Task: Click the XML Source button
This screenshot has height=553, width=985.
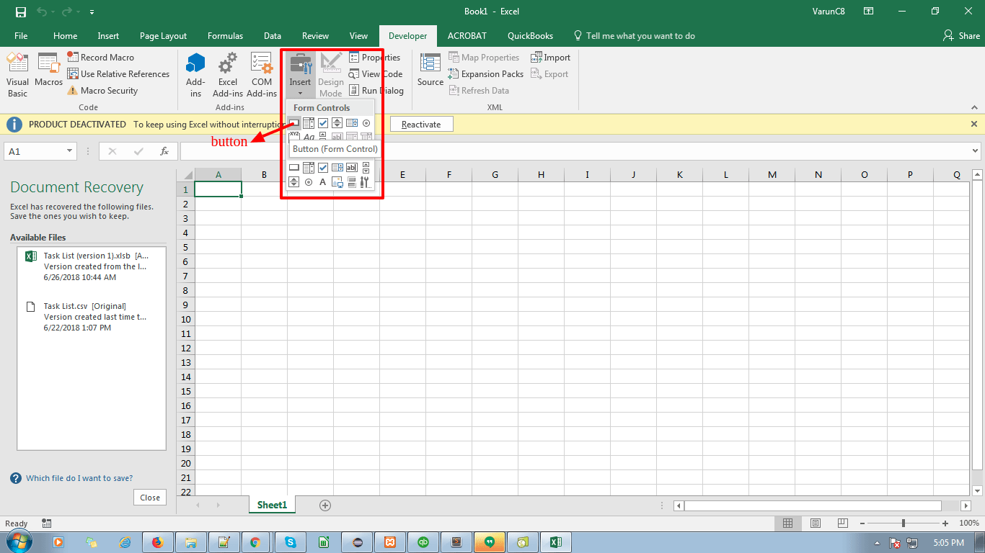Action: tap(430, 70)
